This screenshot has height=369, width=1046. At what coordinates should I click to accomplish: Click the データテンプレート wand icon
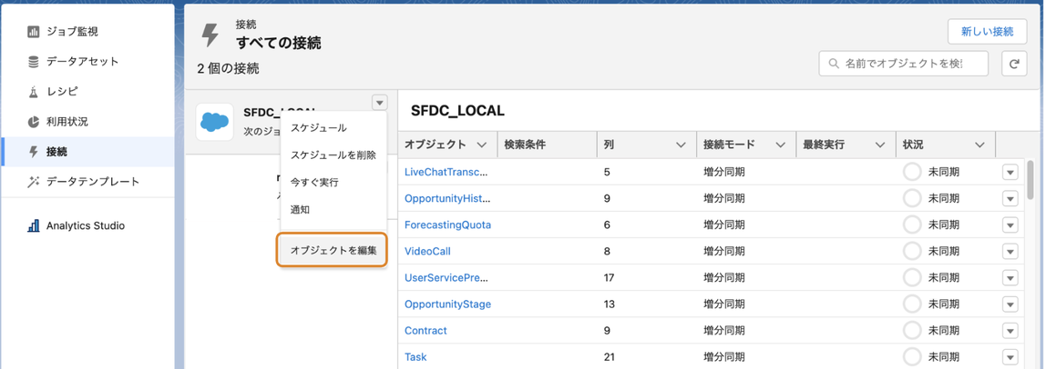(34, 182)
